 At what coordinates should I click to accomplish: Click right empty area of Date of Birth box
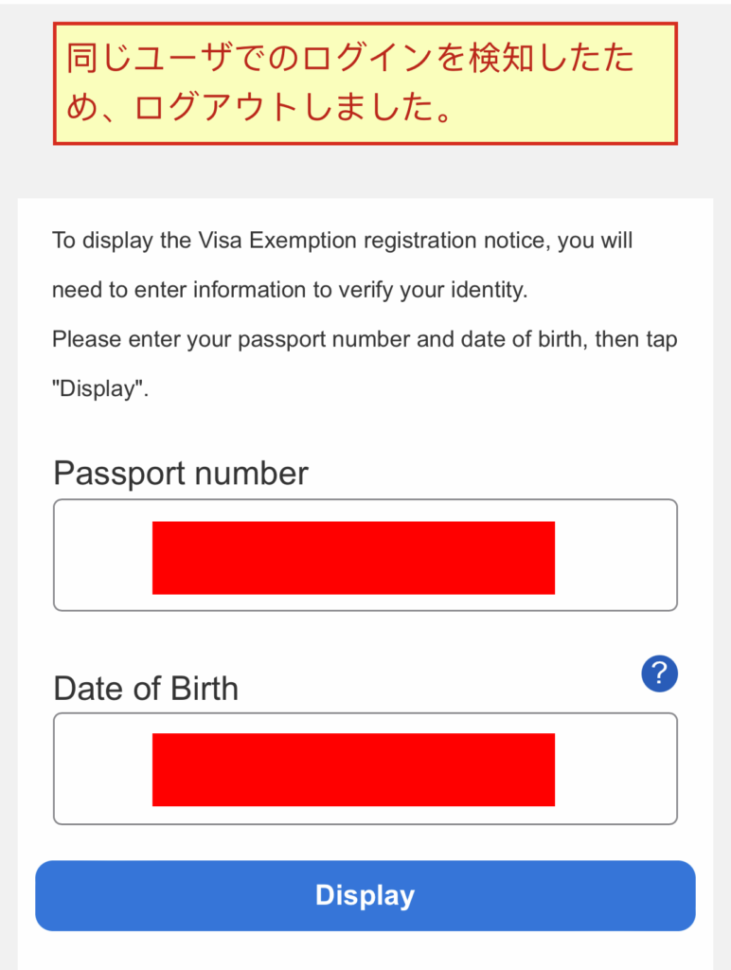tap(615, 768)
